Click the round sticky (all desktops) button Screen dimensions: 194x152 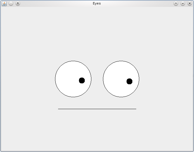(11, 4)
